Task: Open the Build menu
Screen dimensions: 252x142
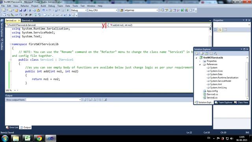Action: pyautogui.click(x=43, y=6)
